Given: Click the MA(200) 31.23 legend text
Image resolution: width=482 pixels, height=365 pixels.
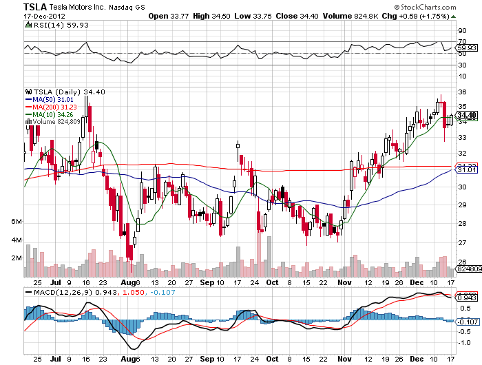Looking at the screenshot, I should (54, 107).
